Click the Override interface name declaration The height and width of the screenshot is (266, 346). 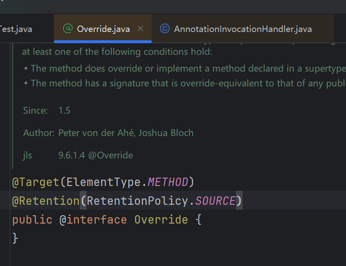[x=161, y=220]
